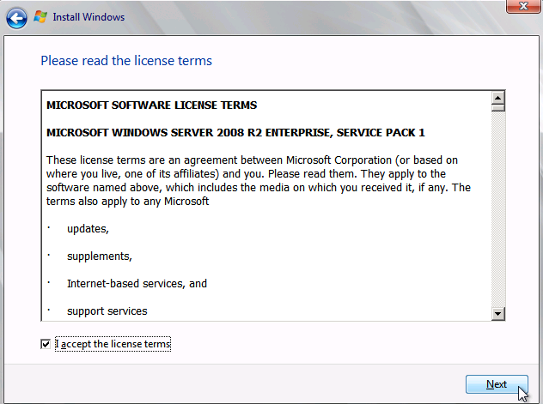Image resolution: width=543 pixels, height=404 pixels.
Task: Click the "Please read the license terms" heading
Action: point(126,61)
